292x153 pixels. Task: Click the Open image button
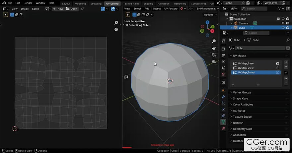[72, 9]
